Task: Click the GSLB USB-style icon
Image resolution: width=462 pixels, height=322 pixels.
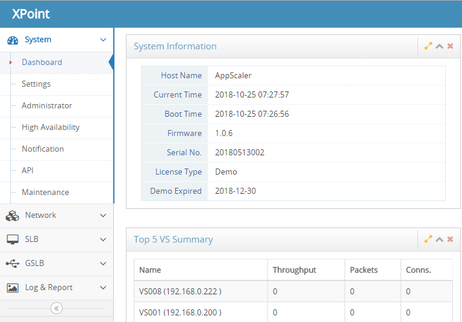Action: coord(13,264)
